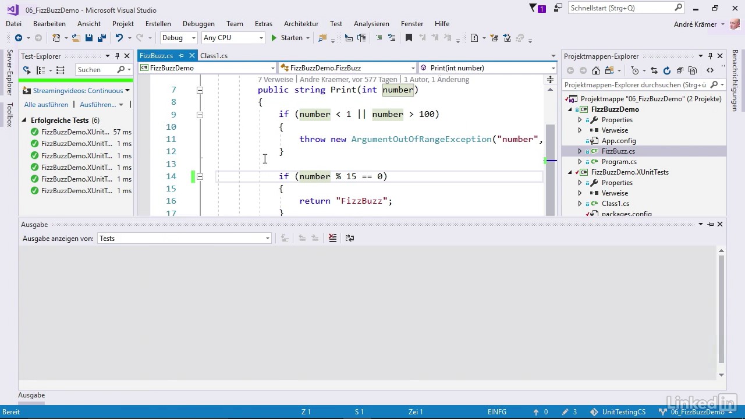Navigate backward with the blue arrow button
The width and height of the screenshot is (745, 419).
pos(19,38)
